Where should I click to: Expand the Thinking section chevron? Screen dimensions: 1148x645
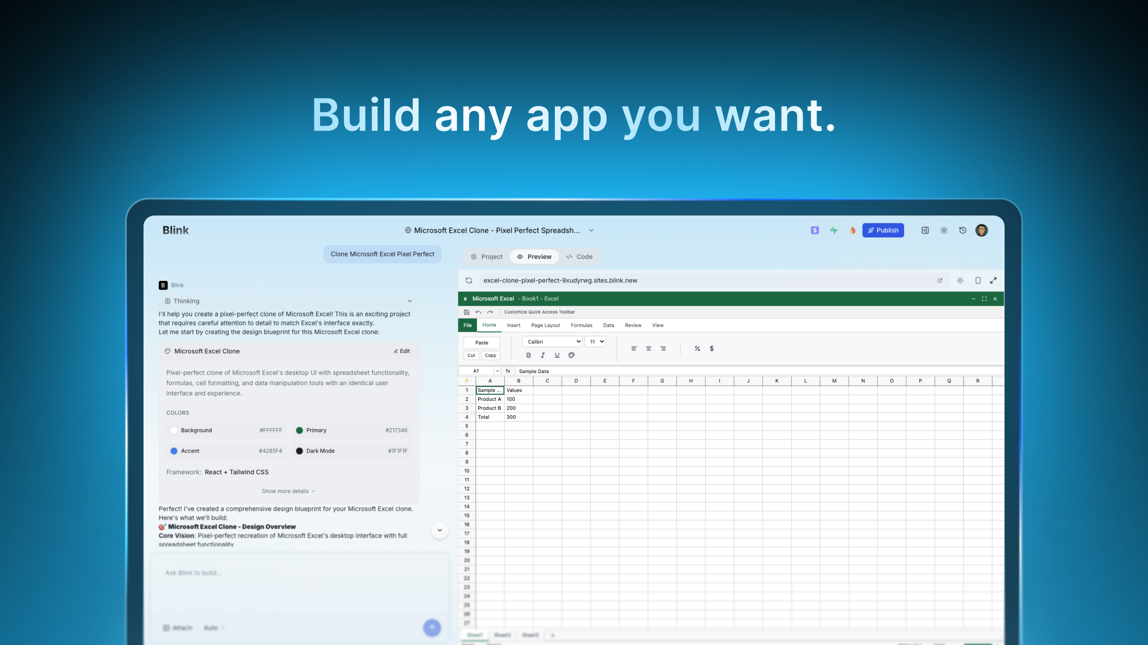[x=409, y=301]
